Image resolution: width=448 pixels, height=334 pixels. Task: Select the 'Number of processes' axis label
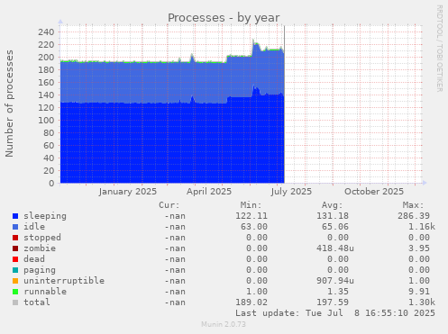click(x=9, y=104)
